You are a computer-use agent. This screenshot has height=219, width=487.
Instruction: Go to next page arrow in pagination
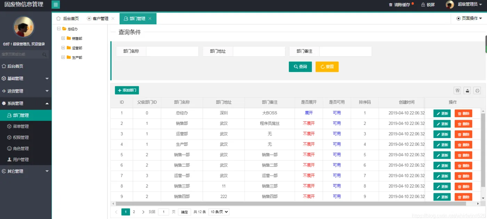(143, 212)
